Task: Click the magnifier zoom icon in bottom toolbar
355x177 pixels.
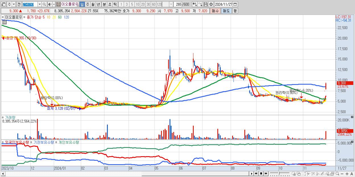Action: (337, 174)
